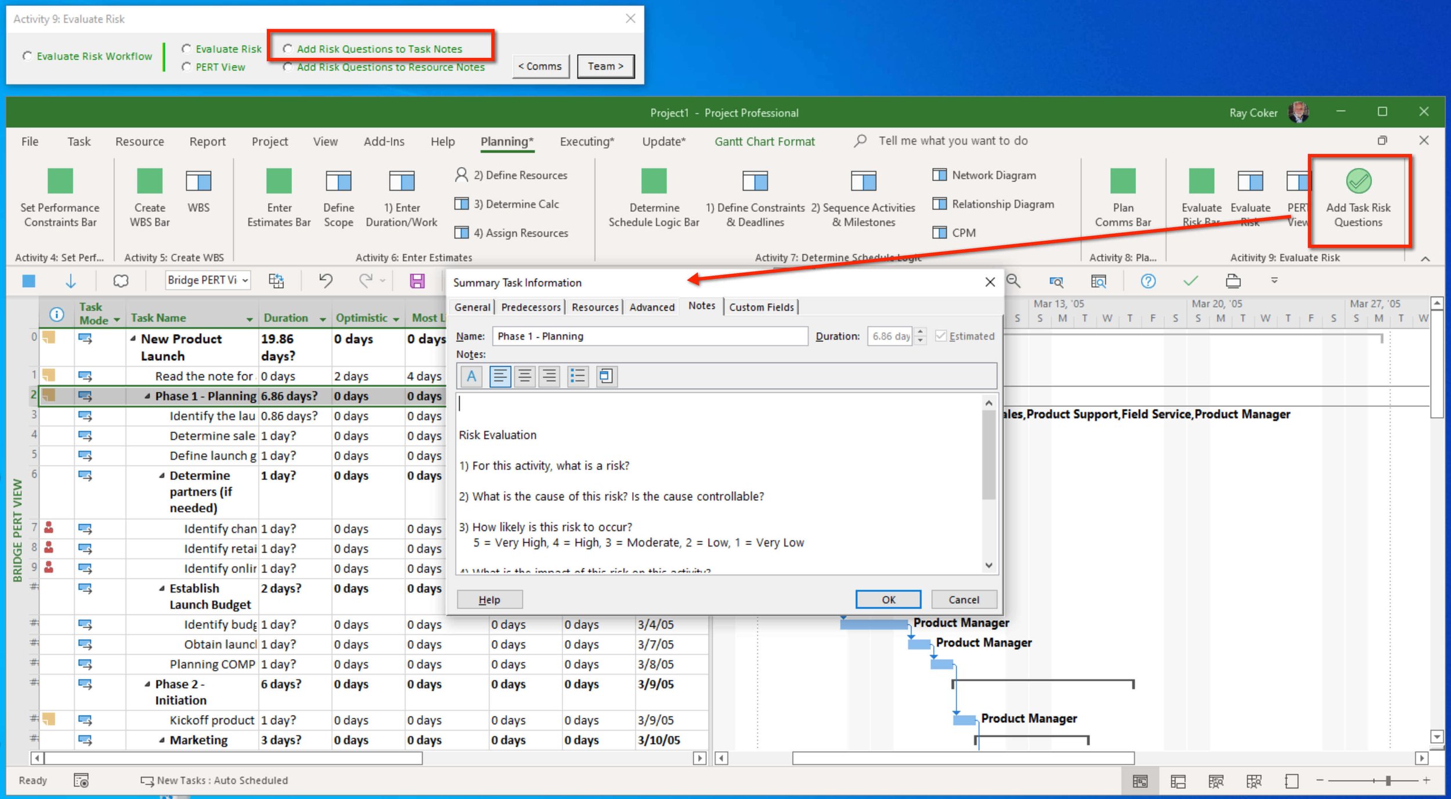Click the zoom slider in status bar
Screen dimensions: 1451x799
(1388, 781)
